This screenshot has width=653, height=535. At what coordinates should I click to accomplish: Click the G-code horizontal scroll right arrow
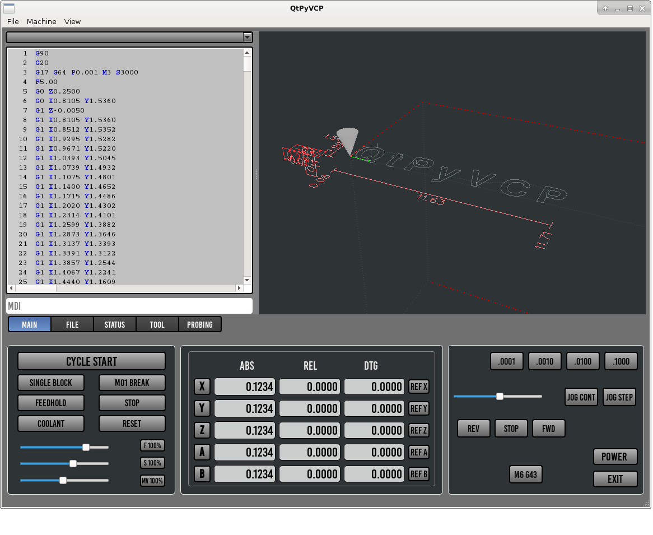tap(239, 288)
